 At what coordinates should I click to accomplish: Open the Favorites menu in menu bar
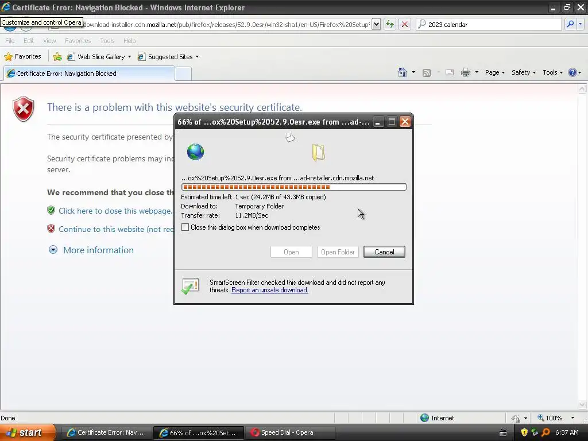click(x=78, y=41)
